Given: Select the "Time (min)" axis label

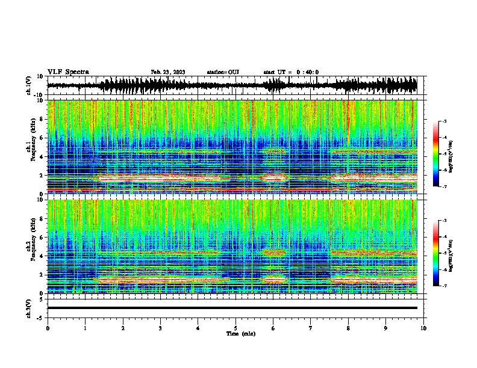Looking at the screenshot, I should (241, 334).
